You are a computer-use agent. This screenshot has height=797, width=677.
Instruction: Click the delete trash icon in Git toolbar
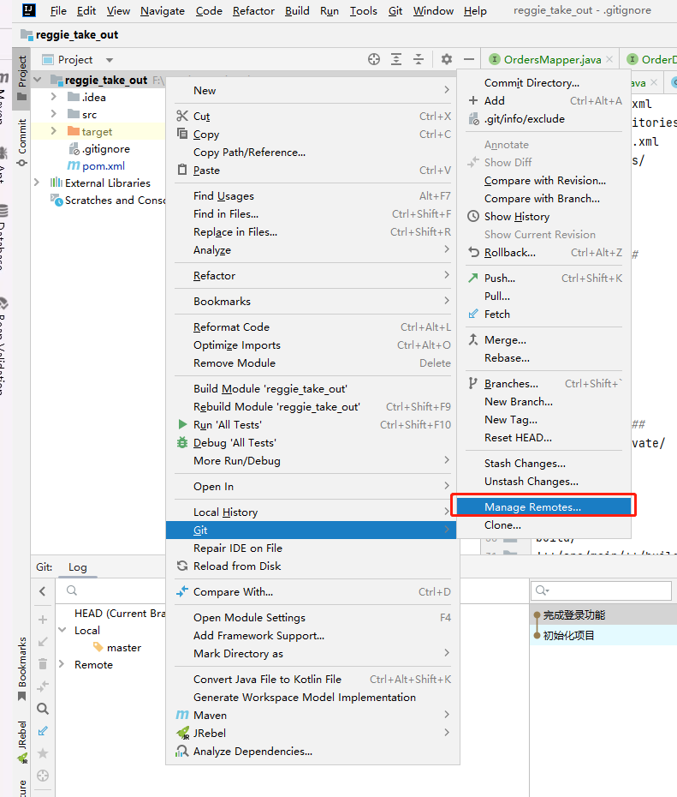(43, 664)
